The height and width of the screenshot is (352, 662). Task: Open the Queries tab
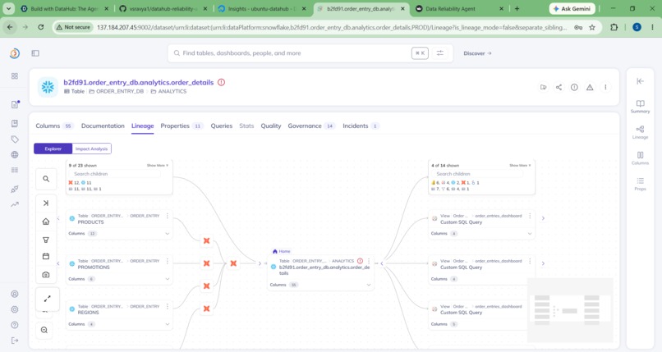222,126
